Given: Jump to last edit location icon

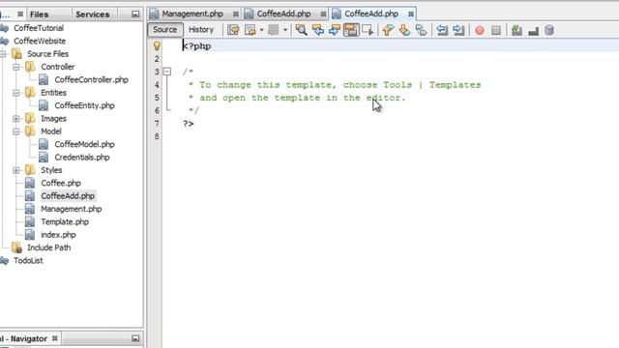Looking at the screenshot, I should point(233,30).
